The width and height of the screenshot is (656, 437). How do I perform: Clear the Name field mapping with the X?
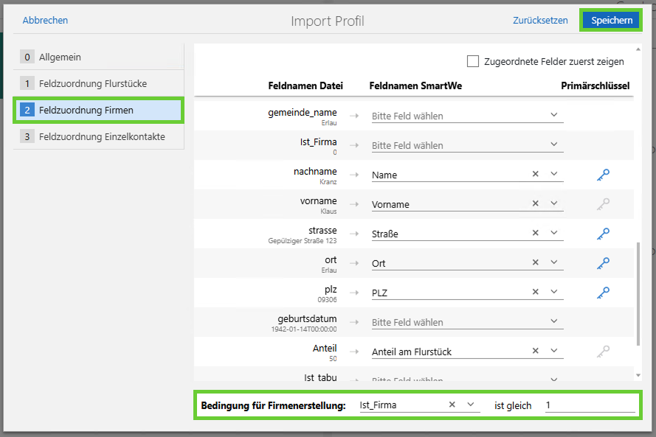[x=535, y=173]
